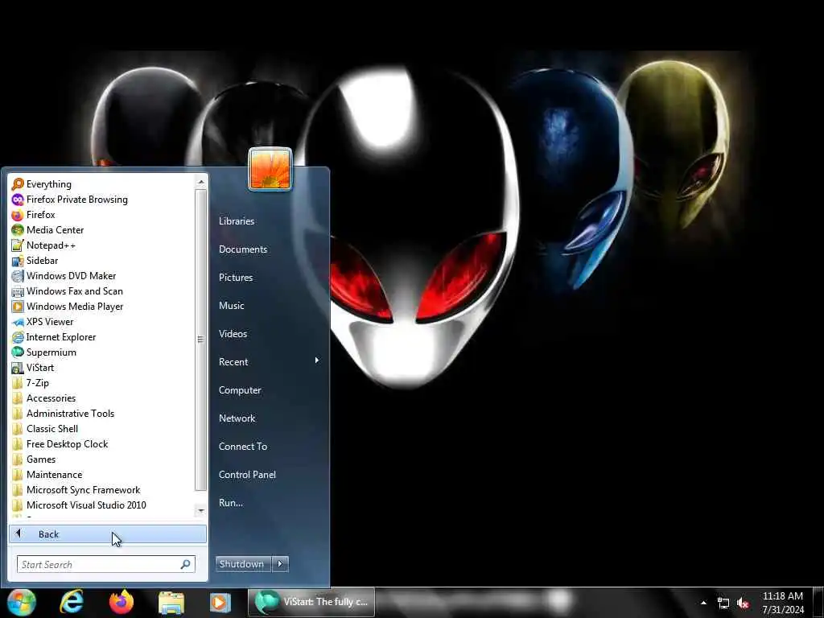Click the network tray icon

[x=723, y=604]
